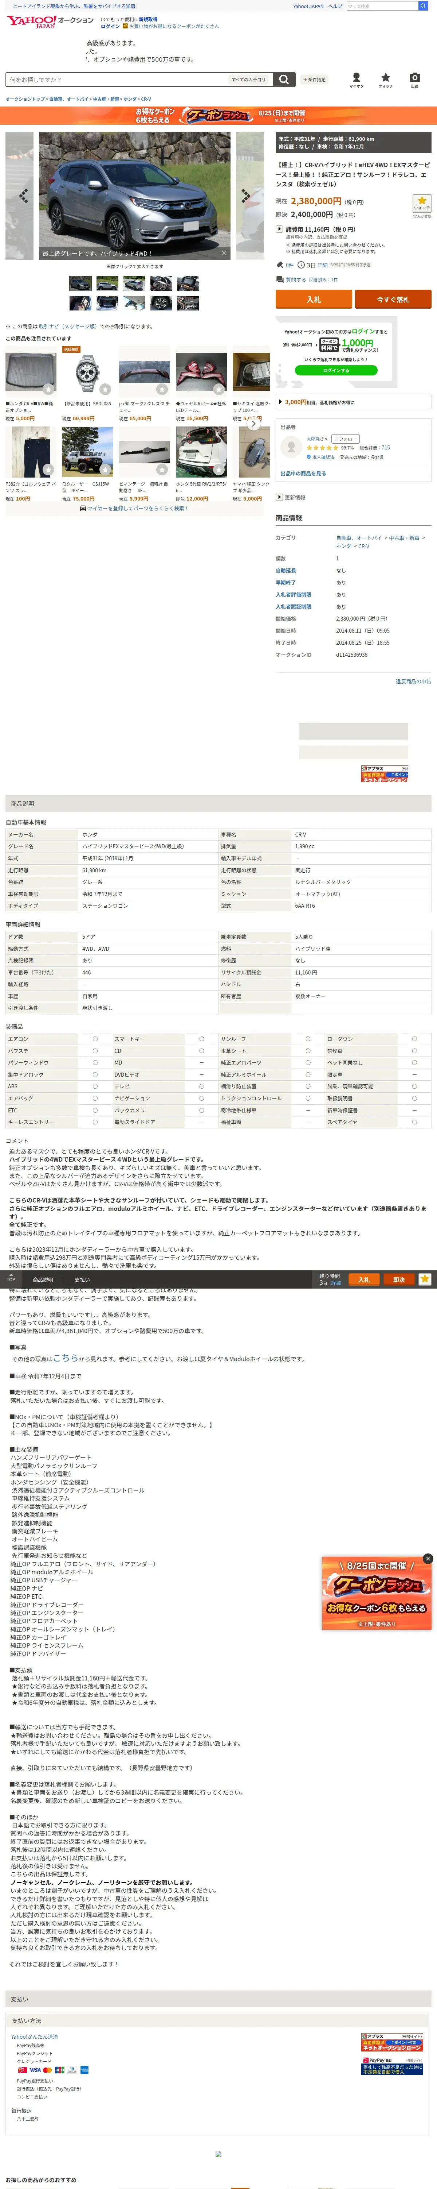Open 自動車、オートバイ breadcrumb

(x=69, y=99)
